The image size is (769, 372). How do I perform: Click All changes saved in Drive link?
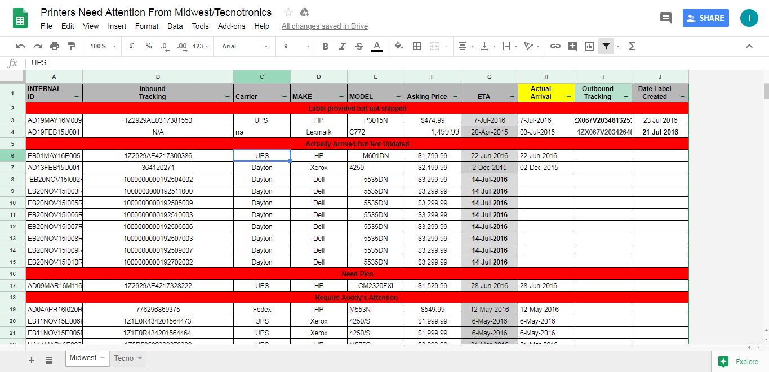point(325,26)
